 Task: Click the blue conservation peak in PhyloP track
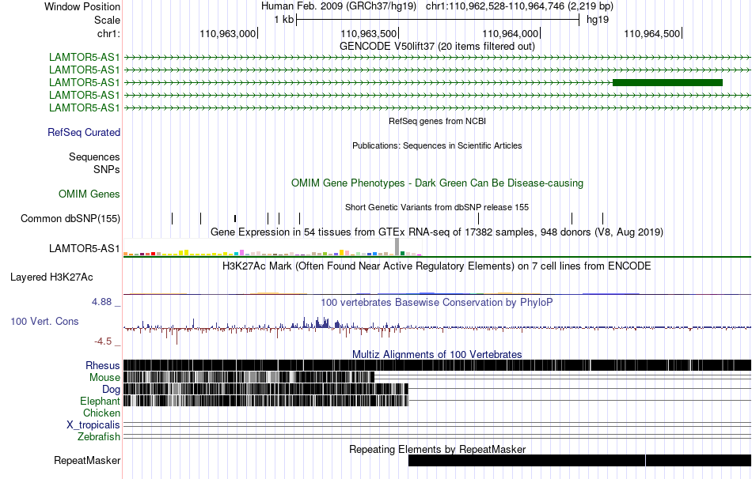[x=322, y=322]
